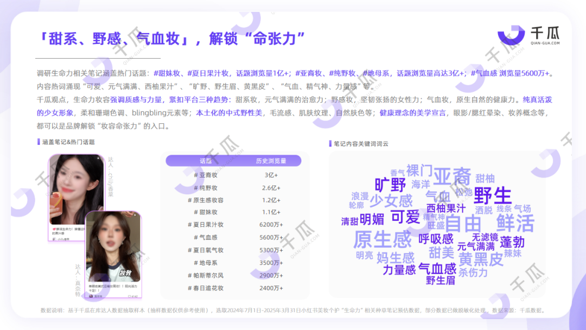This screenshot has height=330, width=586.
Task: Click the word 黄黑皮 in the word cloud
Action: click(x=481, y=259)
